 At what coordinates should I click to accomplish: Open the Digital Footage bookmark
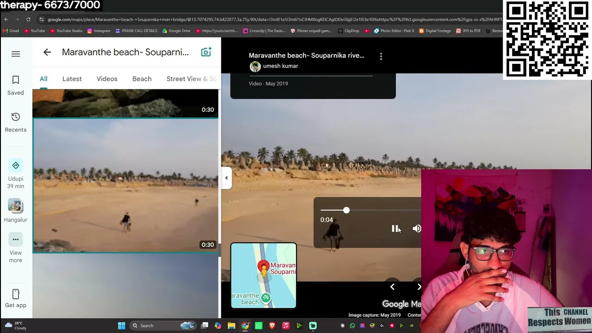[435, 31]
